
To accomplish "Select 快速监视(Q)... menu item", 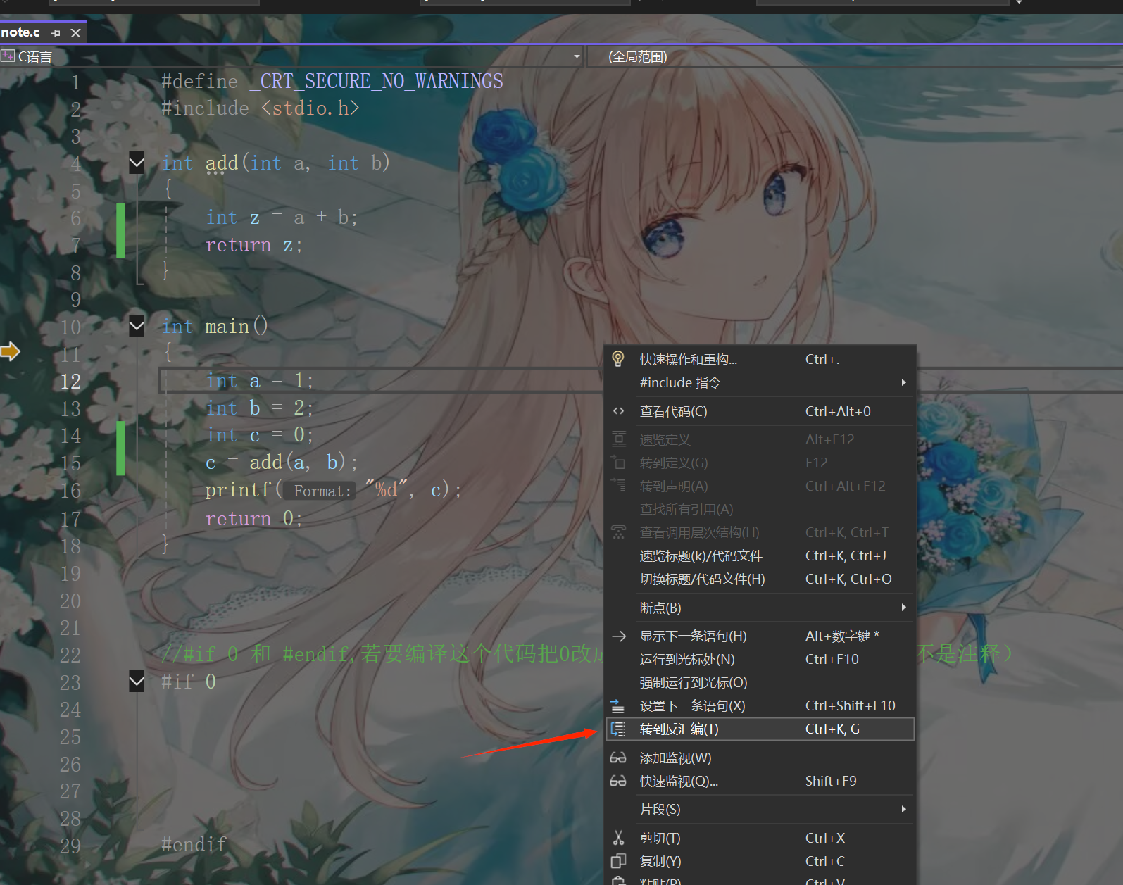I will click(x=760, y=781).
